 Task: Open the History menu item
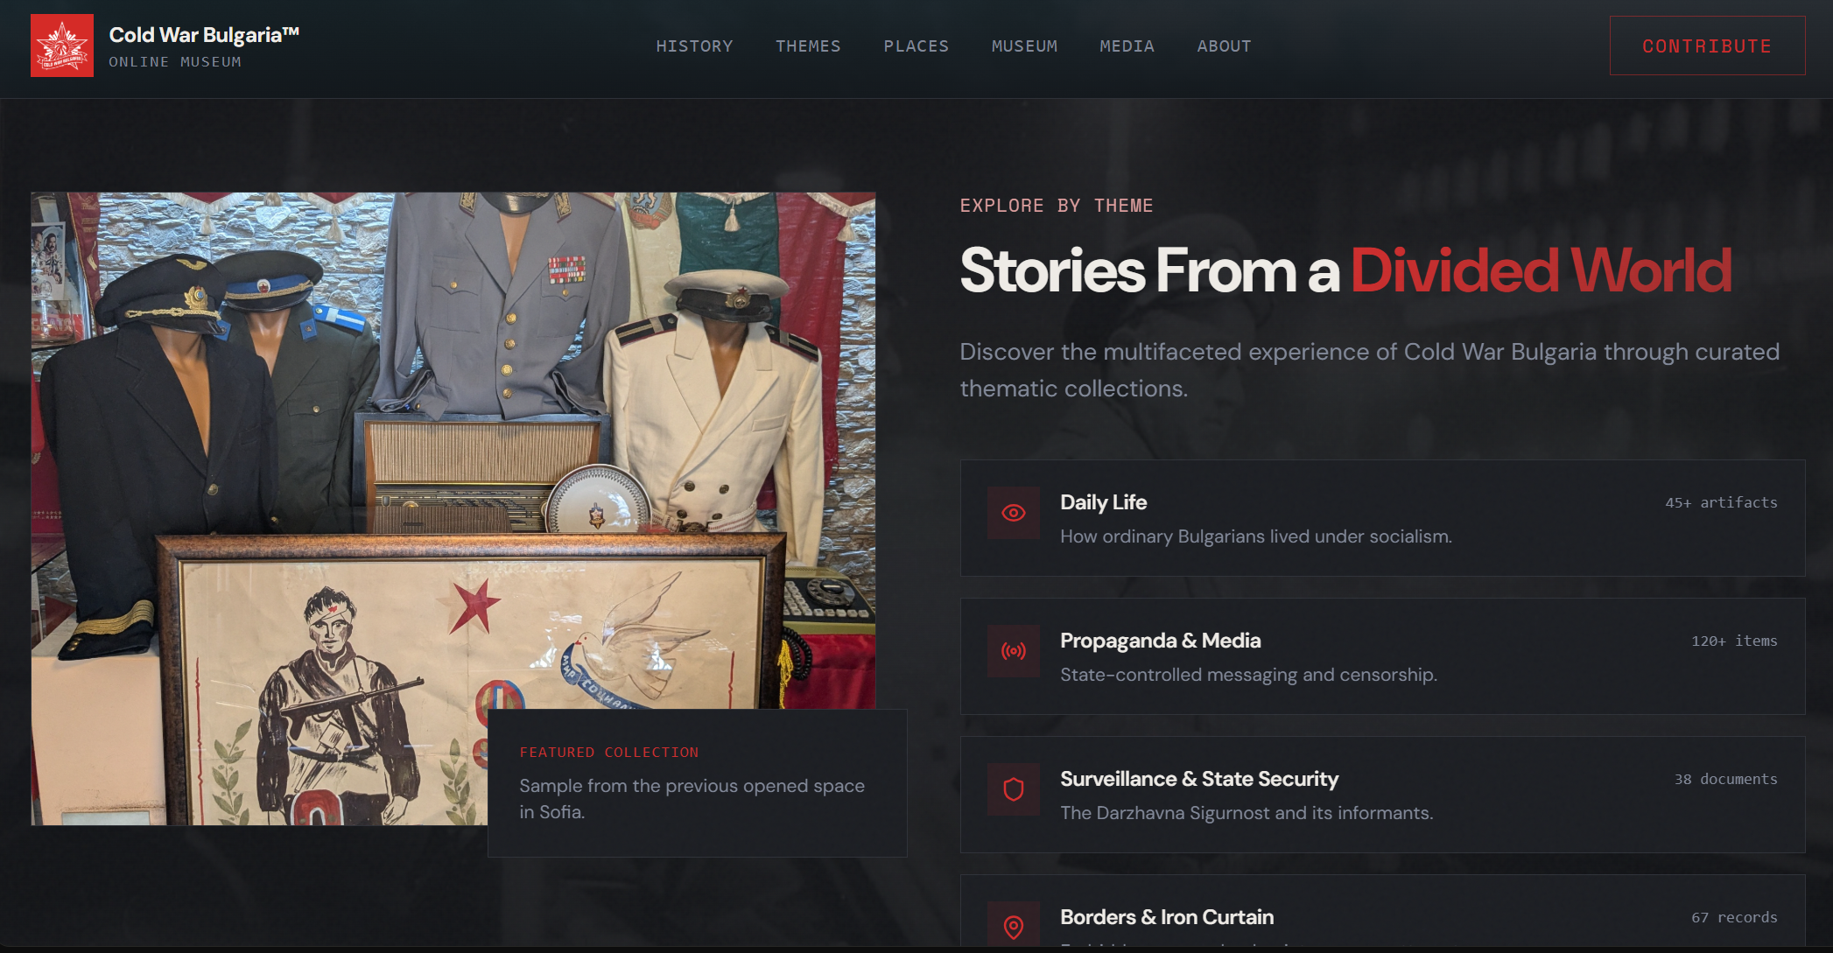[694, 46]
